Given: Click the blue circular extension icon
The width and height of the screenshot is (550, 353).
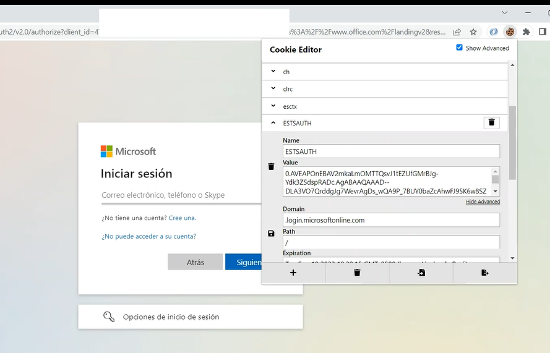Looking at the screenshot, I should 494,32.
